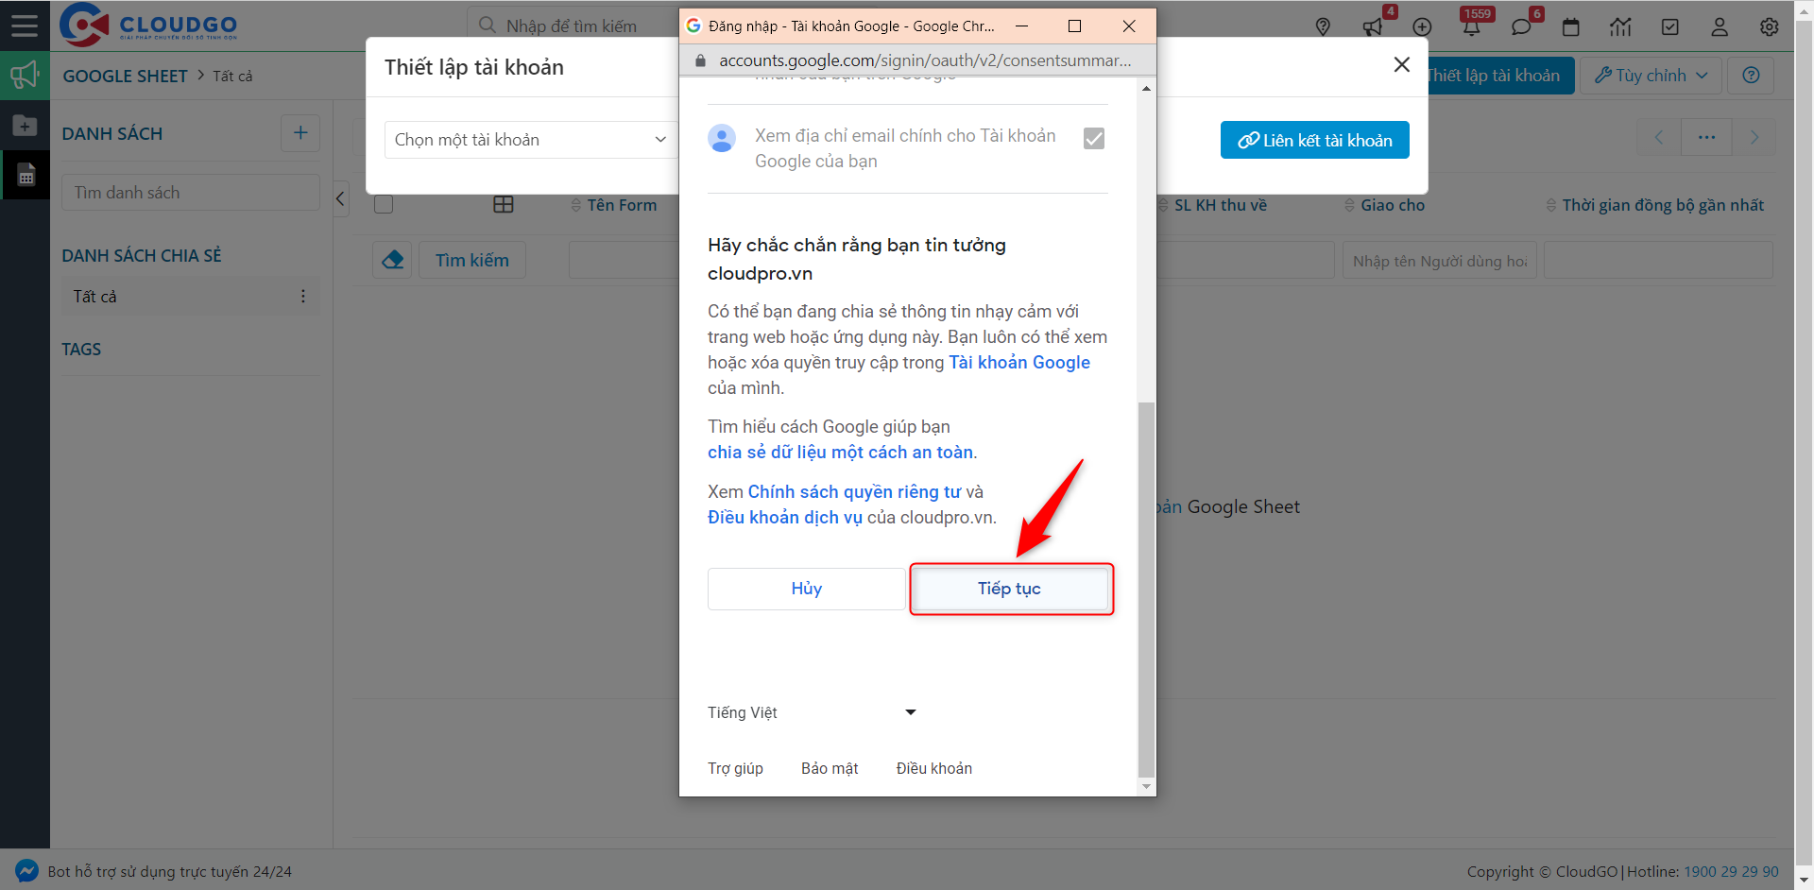This screenshot has height=890, width=1814.
Task: Open the chat messages icon
Action: pos(1521,27)
